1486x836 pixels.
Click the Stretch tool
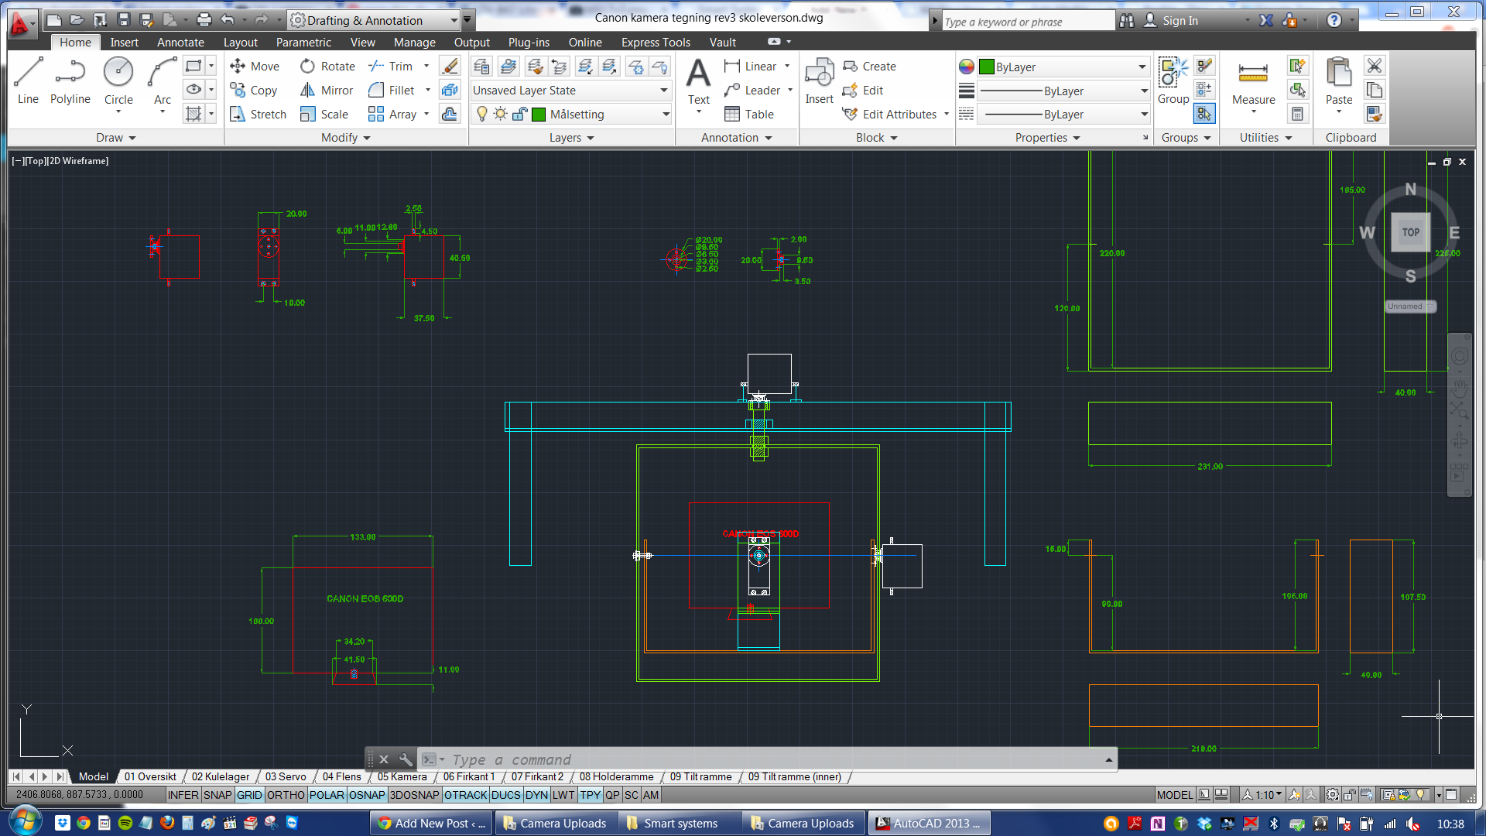(259, 115)
